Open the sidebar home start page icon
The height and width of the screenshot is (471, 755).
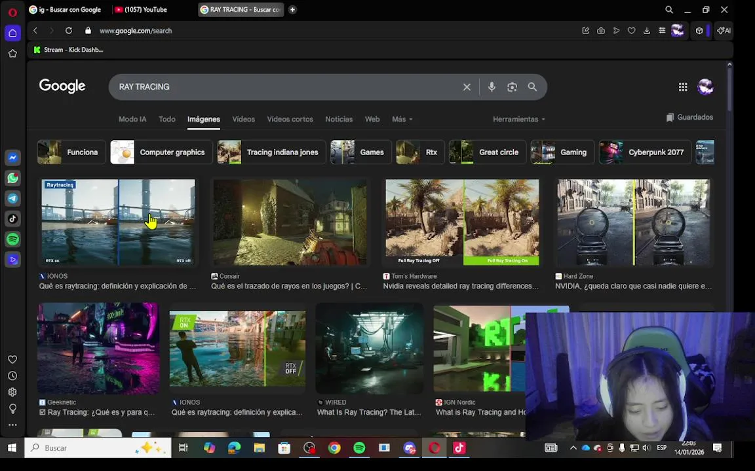pyautogui.click(x=13, y=33)
